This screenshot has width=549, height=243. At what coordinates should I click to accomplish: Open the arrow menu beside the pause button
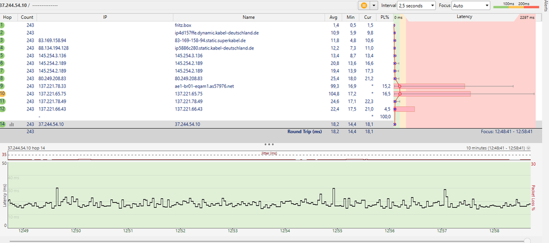tap(374, 5)
